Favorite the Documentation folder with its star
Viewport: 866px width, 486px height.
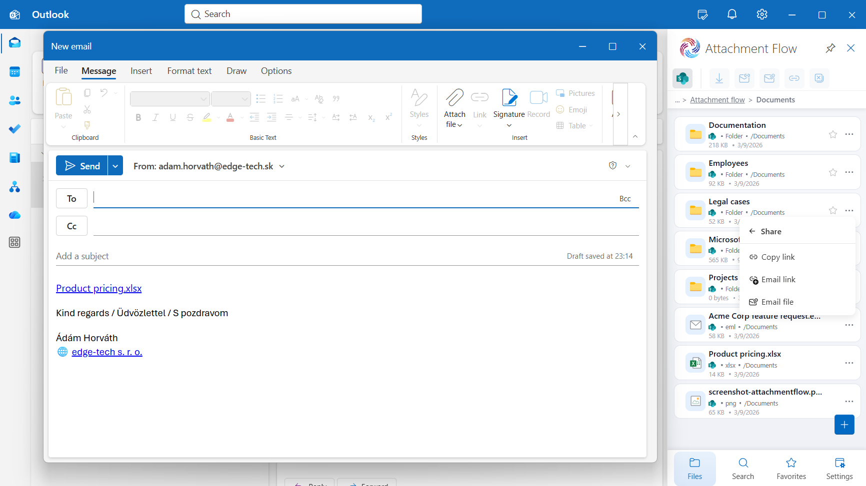click(833, 134)
